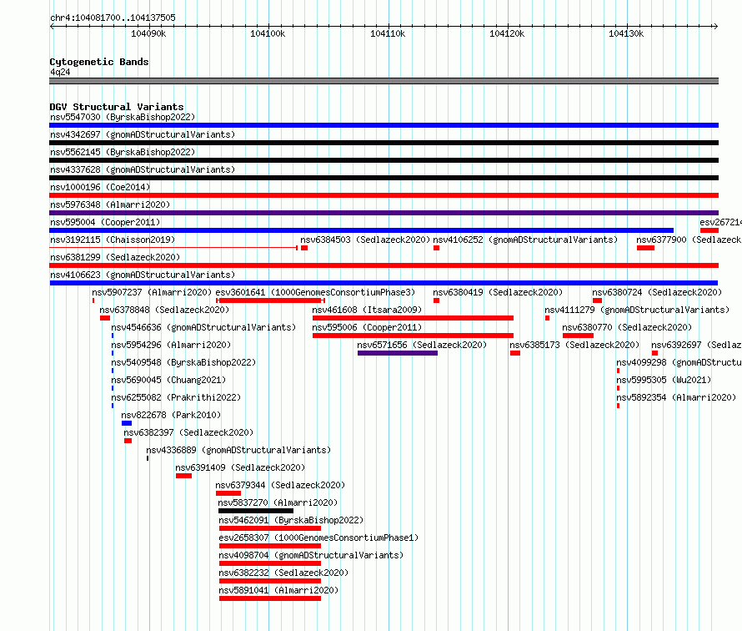This screenshot has width=742, height=631.
Task: Select the nsv5462091 (ByrskaBishop2022) label
Action: pyautogui.click(x=291, y=520)
